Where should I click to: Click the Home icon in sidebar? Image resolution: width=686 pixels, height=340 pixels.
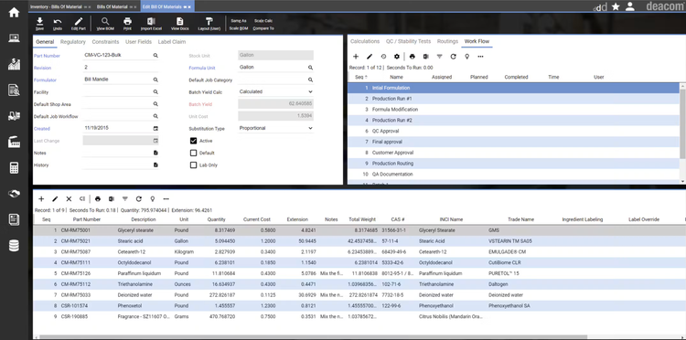14,12
